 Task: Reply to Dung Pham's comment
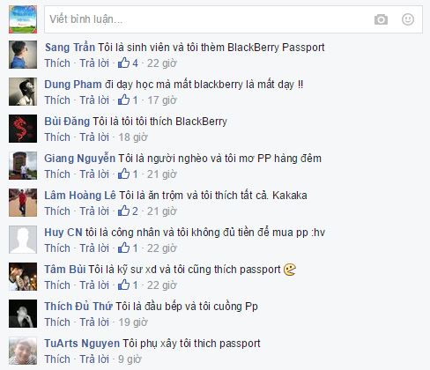tap(94, 100)
